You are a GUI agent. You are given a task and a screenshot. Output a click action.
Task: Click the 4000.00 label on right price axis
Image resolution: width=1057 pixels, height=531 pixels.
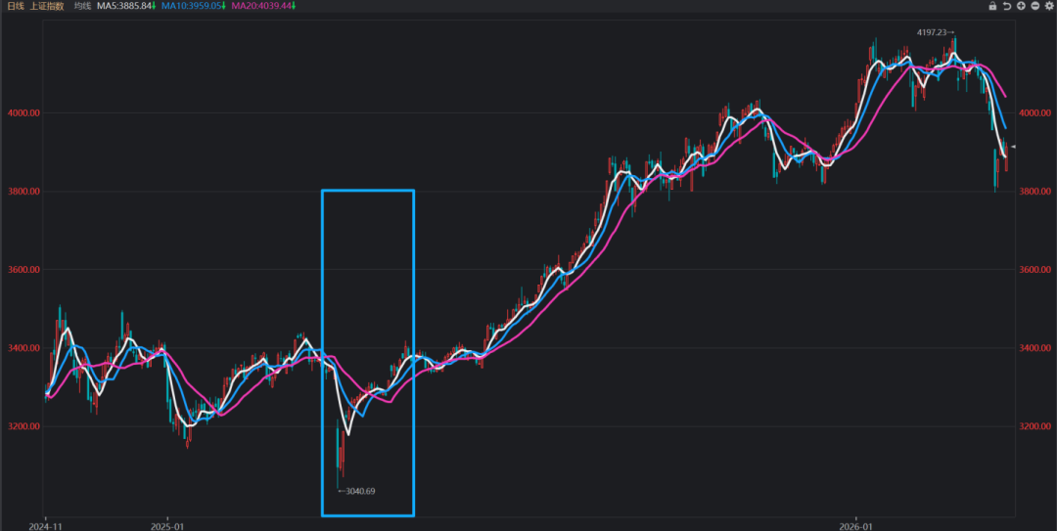click(1035, 113)
